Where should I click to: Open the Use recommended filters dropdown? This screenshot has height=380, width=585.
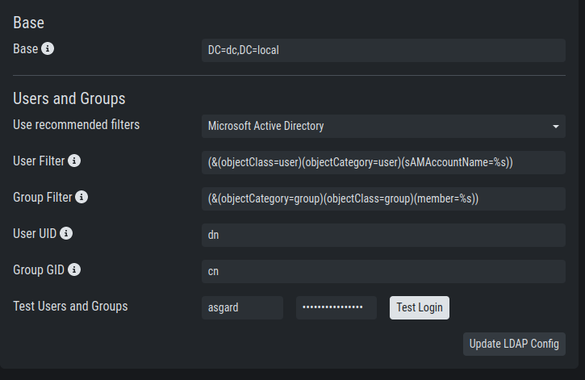tap(383, 127)
